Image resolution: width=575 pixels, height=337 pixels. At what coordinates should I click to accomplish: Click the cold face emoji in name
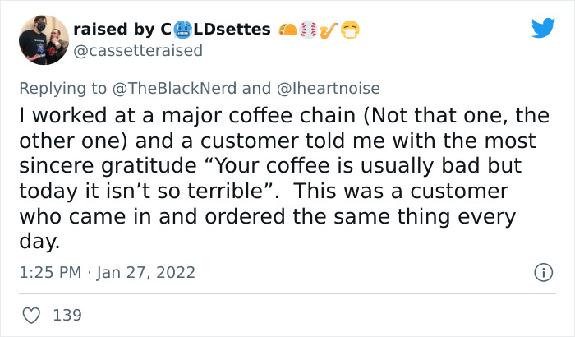pyautogui.click(x=182, y=30)
